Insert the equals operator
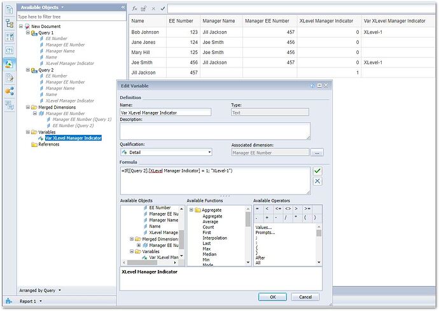The image size is (439, 311). point(257,209)
